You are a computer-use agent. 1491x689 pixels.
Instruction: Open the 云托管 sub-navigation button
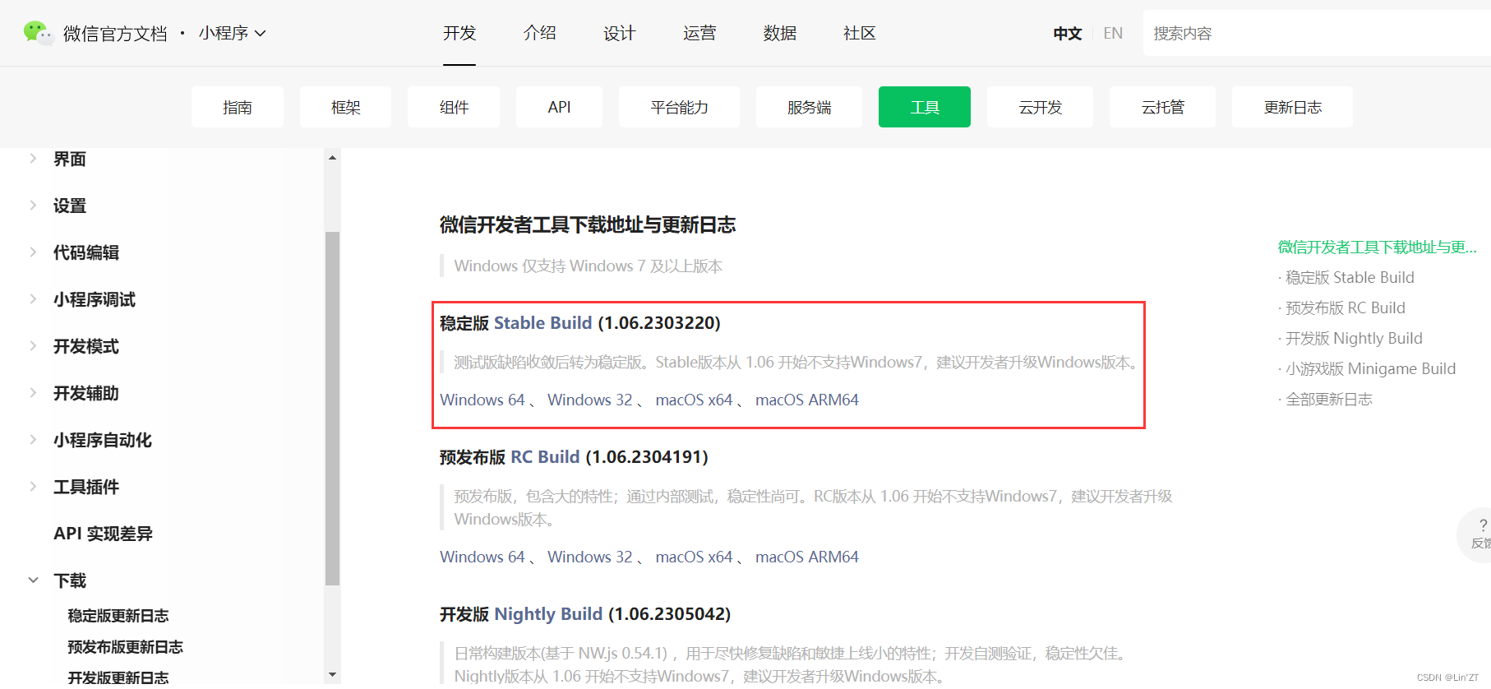(x=1162, y=107)
